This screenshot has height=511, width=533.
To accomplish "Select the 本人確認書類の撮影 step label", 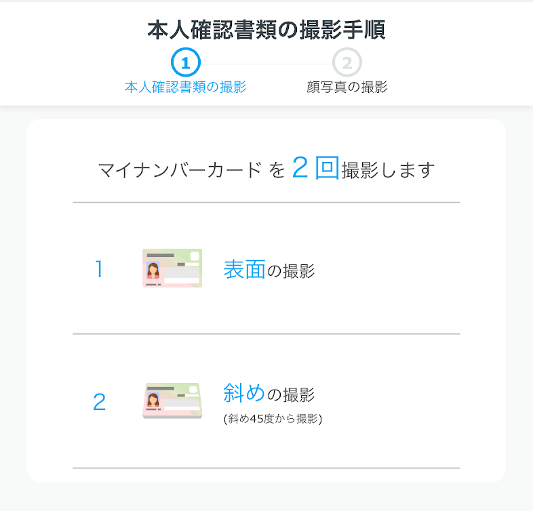I will pyautogui.click(x=185, y=87).
